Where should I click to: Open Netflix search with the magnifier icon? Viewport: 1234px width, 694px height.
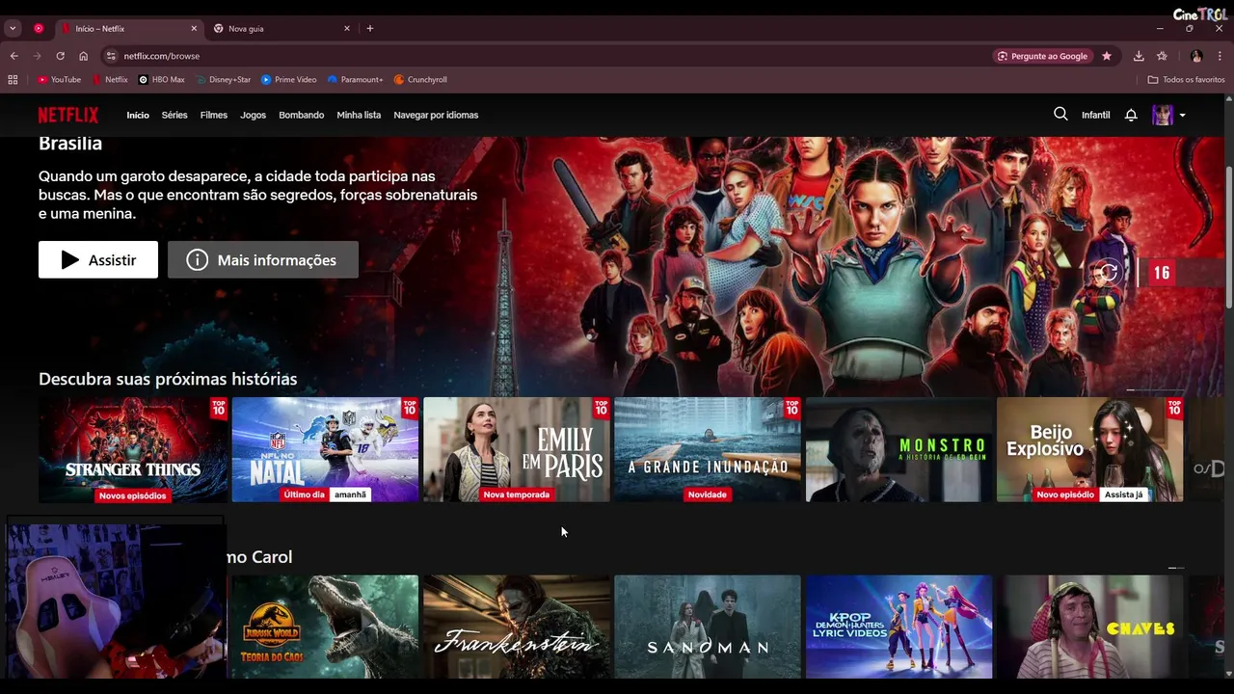[1060, 114]
